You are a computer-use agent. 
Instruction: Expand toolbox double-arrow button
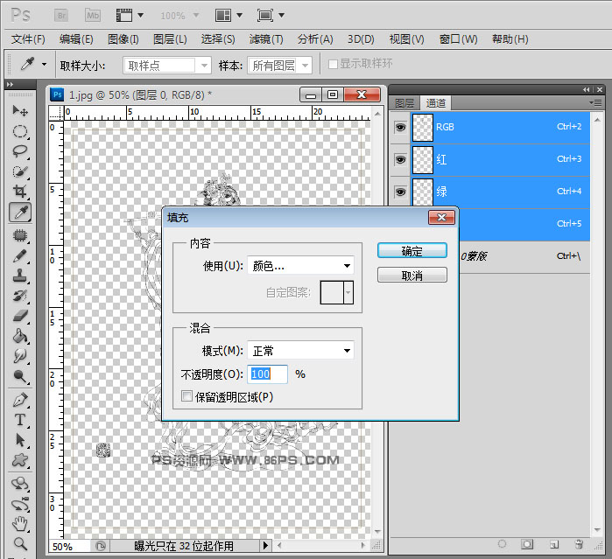click(x=10, y=84)
